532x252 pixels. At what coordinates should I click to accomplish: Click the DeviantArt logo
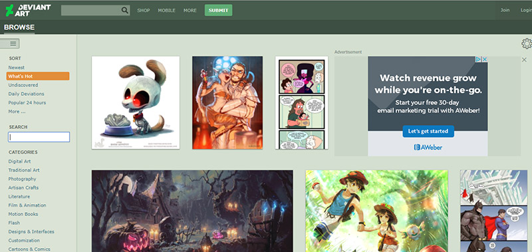click(28, 10)
